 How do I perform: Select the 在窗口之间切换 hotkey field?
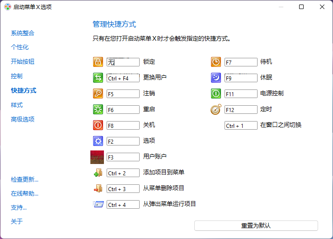[241, 126]
